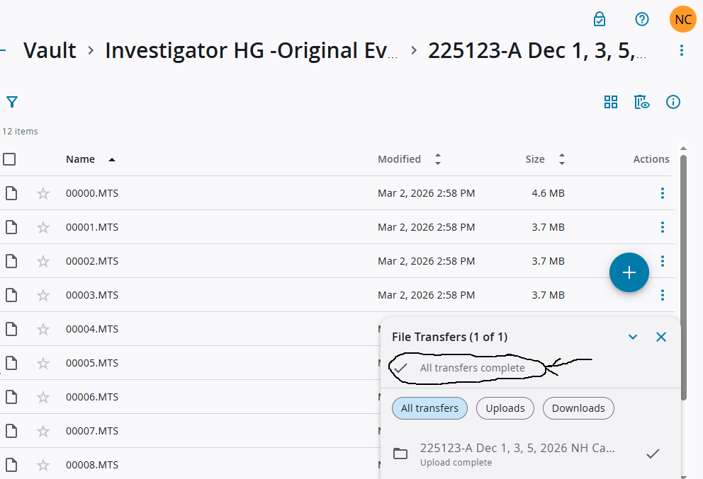Open the filter panel via funnel icon
The image size is (703, 479).
pos(12,102)
